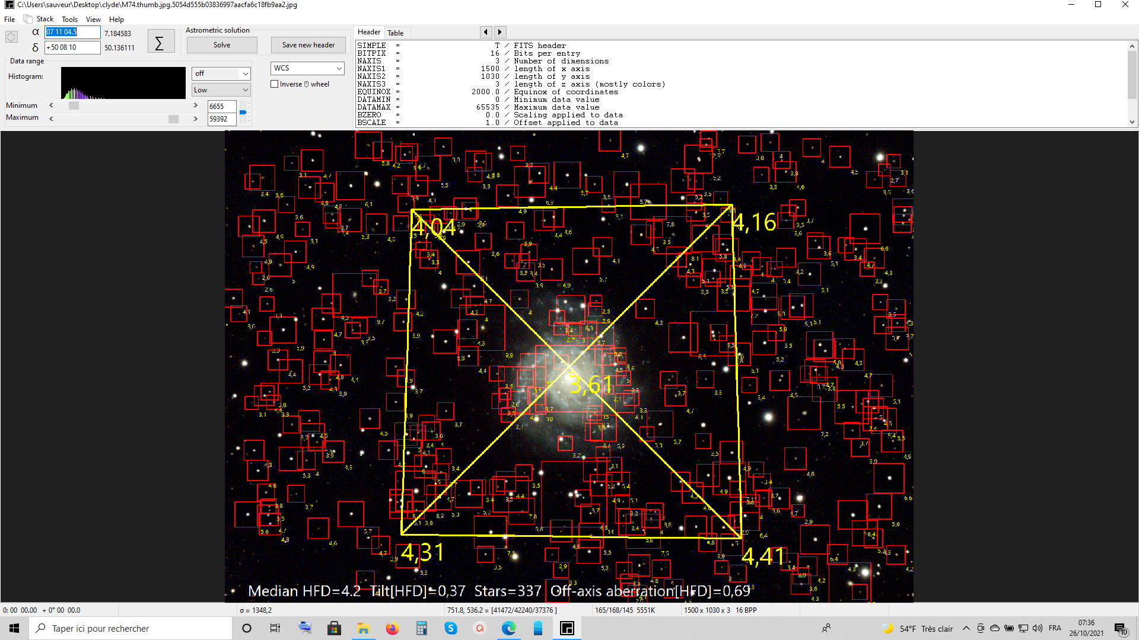Click the declination input field
The width and height of the screenshot is (1139, 640).
(72, 47)
